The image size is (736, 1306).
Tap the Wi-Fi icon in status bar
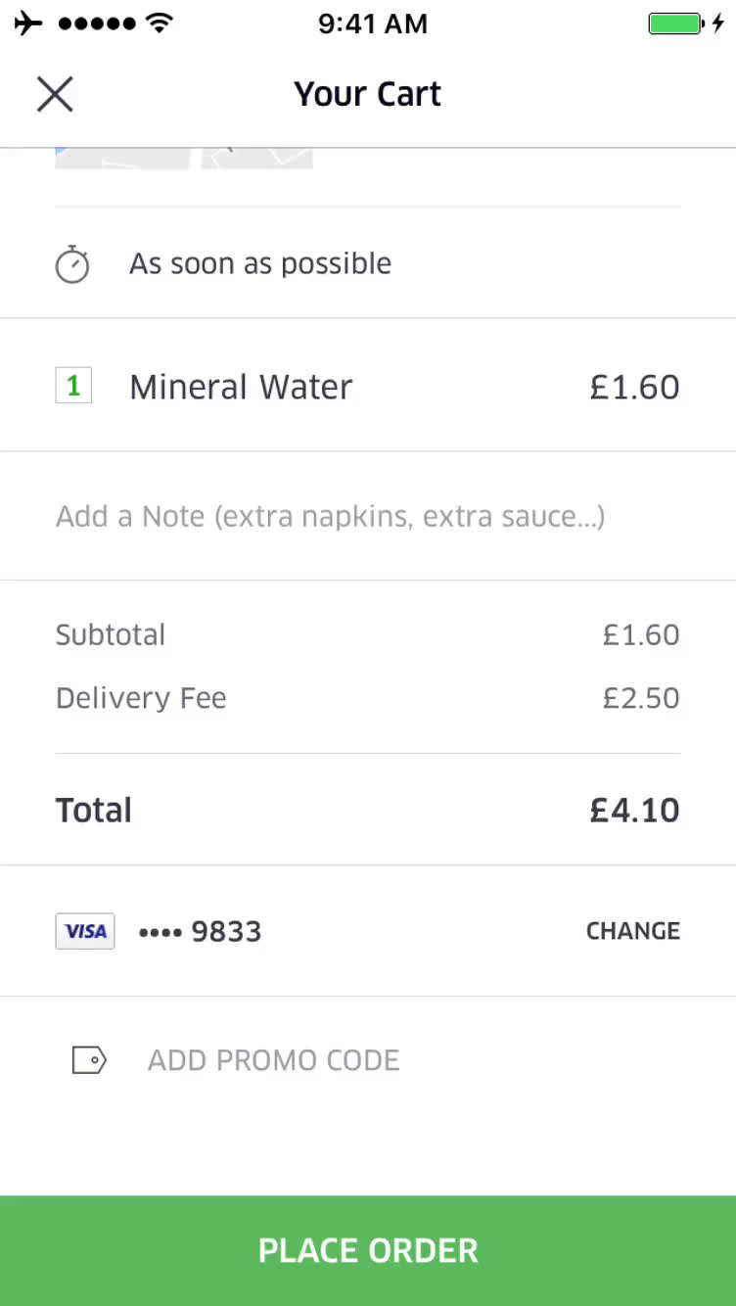click(159, 23)
